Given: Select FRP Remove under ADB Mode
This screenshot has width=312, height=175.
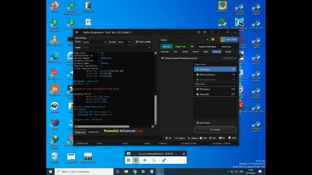Looking at the screenshot, I should (215, 89).
